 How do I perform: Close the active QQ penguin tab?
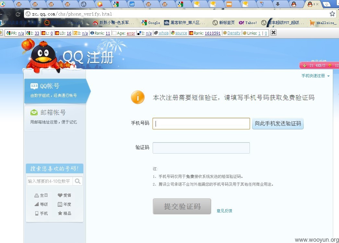click(317, 4)
